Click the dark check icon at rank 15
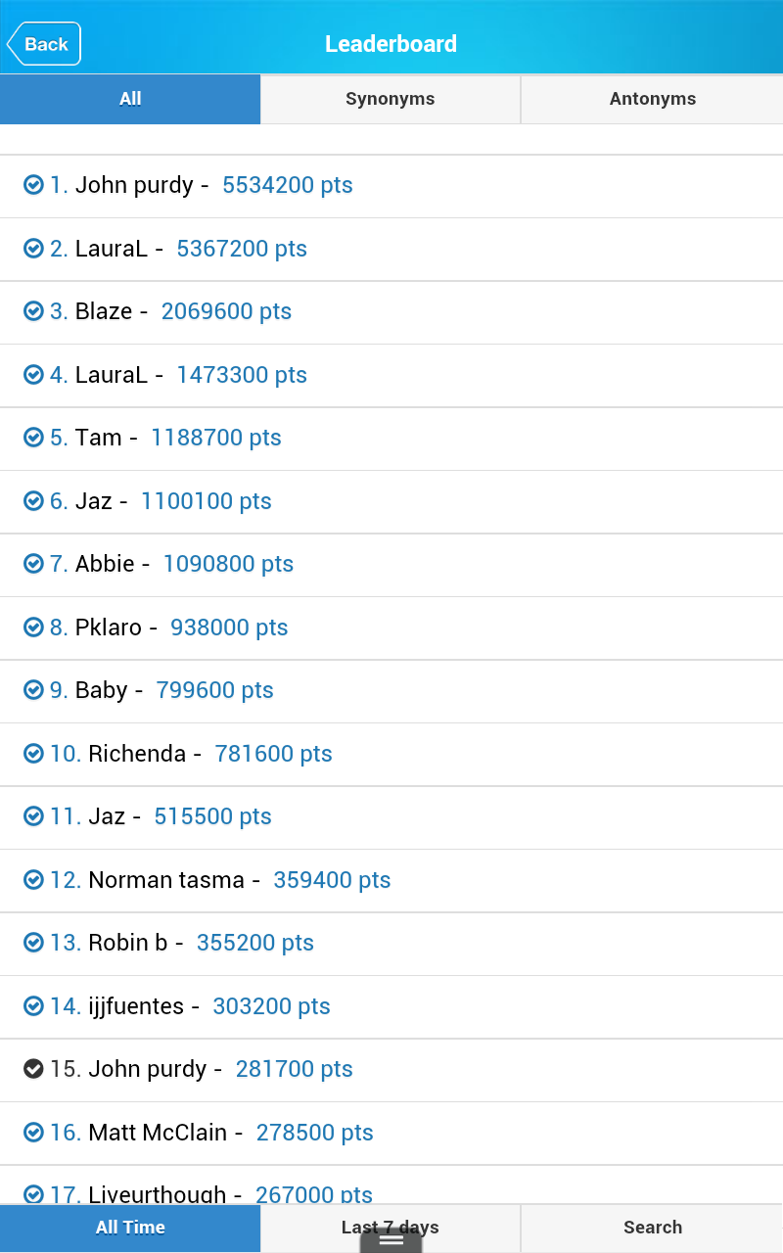Screen dimensions: 783x1253 (33, 1069)
